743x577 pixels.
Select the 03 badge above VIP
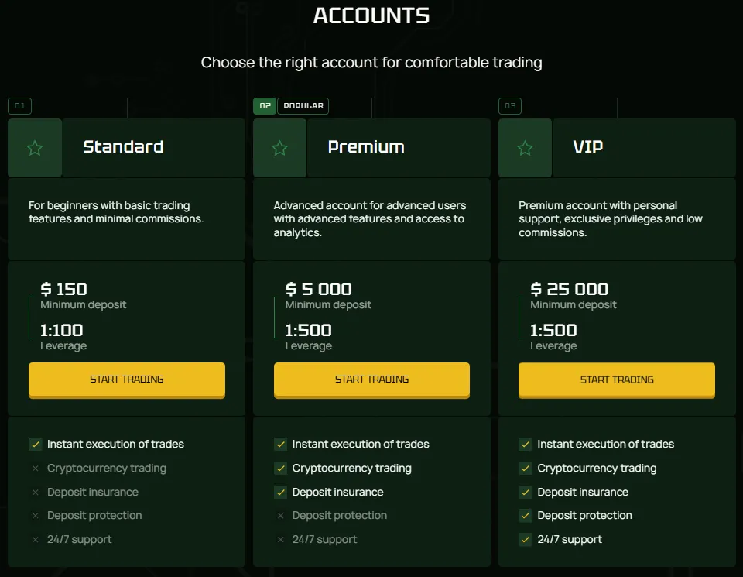point(510,106)
